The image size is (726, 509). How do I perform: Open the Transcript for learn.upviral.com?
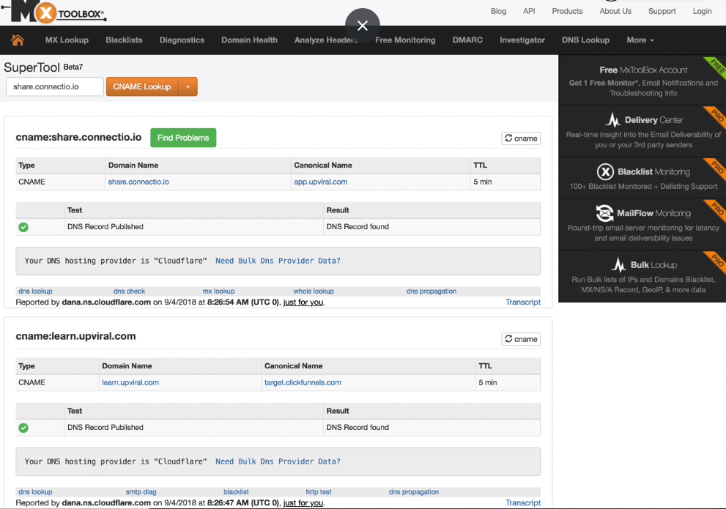pyautogui.click(x=523, y=503)
